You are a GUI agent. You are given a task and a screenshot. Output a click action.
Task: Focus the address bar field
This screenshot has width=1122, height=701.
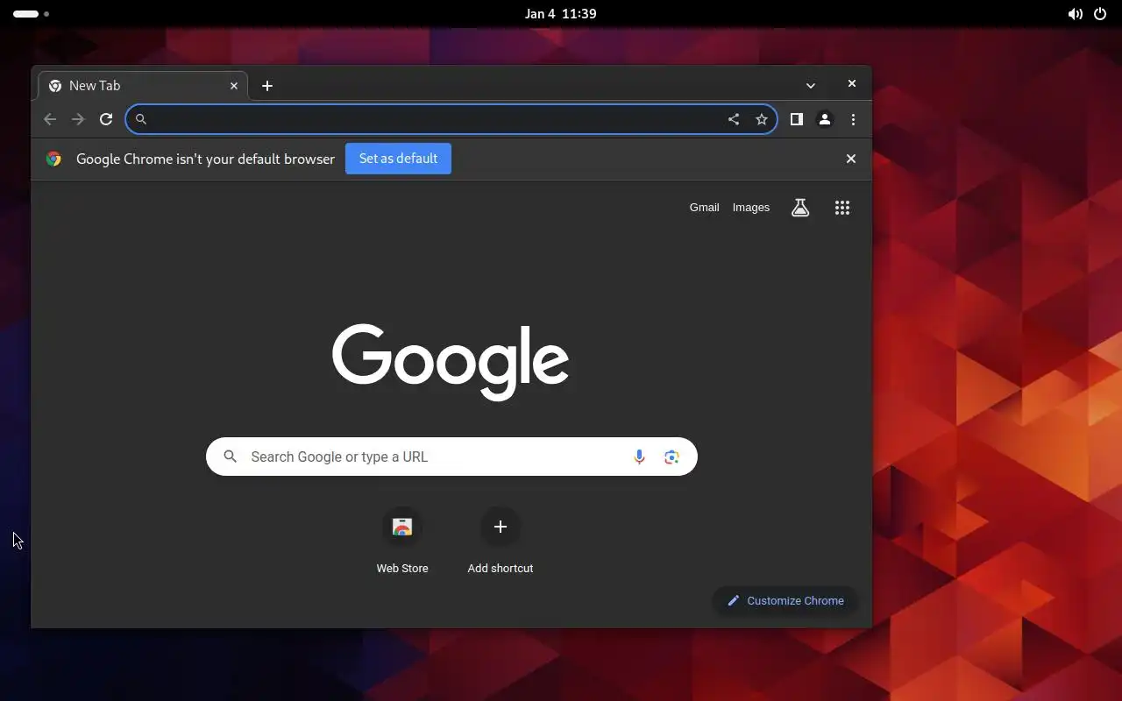pyautogui.click(x=451, y=119)
